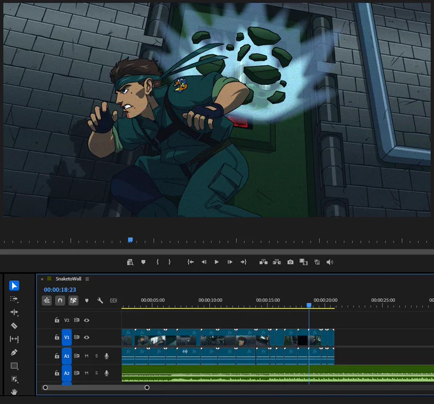Close the SnaketoWall sequence tab

[42, 279]
